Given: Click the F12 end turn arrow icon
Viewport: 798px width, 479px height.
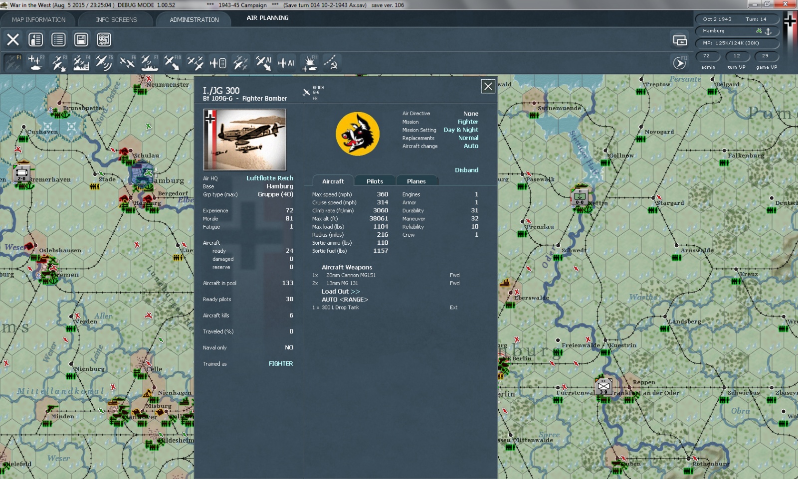Looking at the screenshot, I should [680, 63].
